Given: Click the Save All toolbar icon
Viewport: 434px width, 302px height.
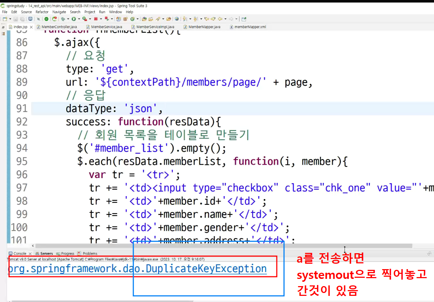Looking at the screenshot, I should [22, 19].
